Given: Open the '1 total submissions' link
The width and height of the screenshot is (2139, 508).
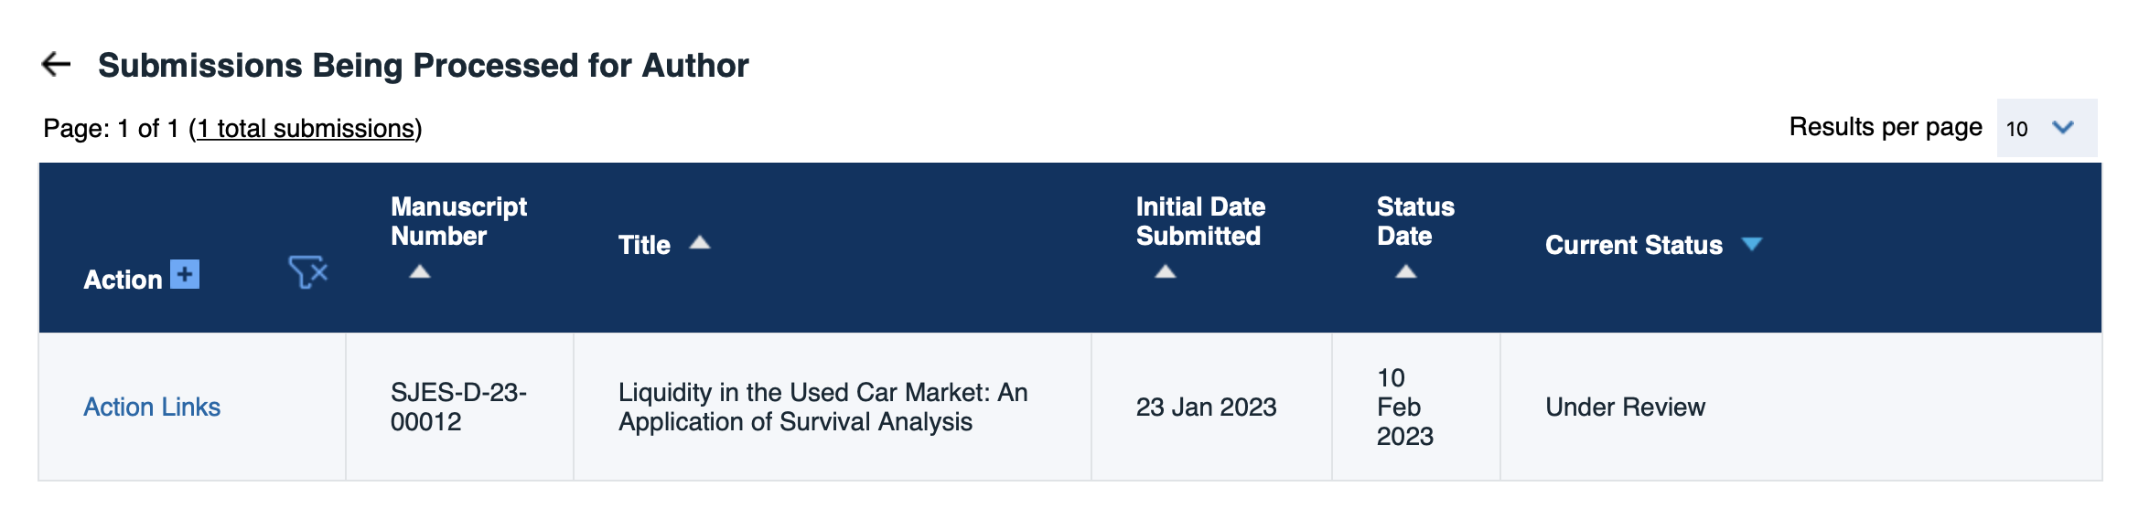Looking at the screenshot, I should coord(306,129).
